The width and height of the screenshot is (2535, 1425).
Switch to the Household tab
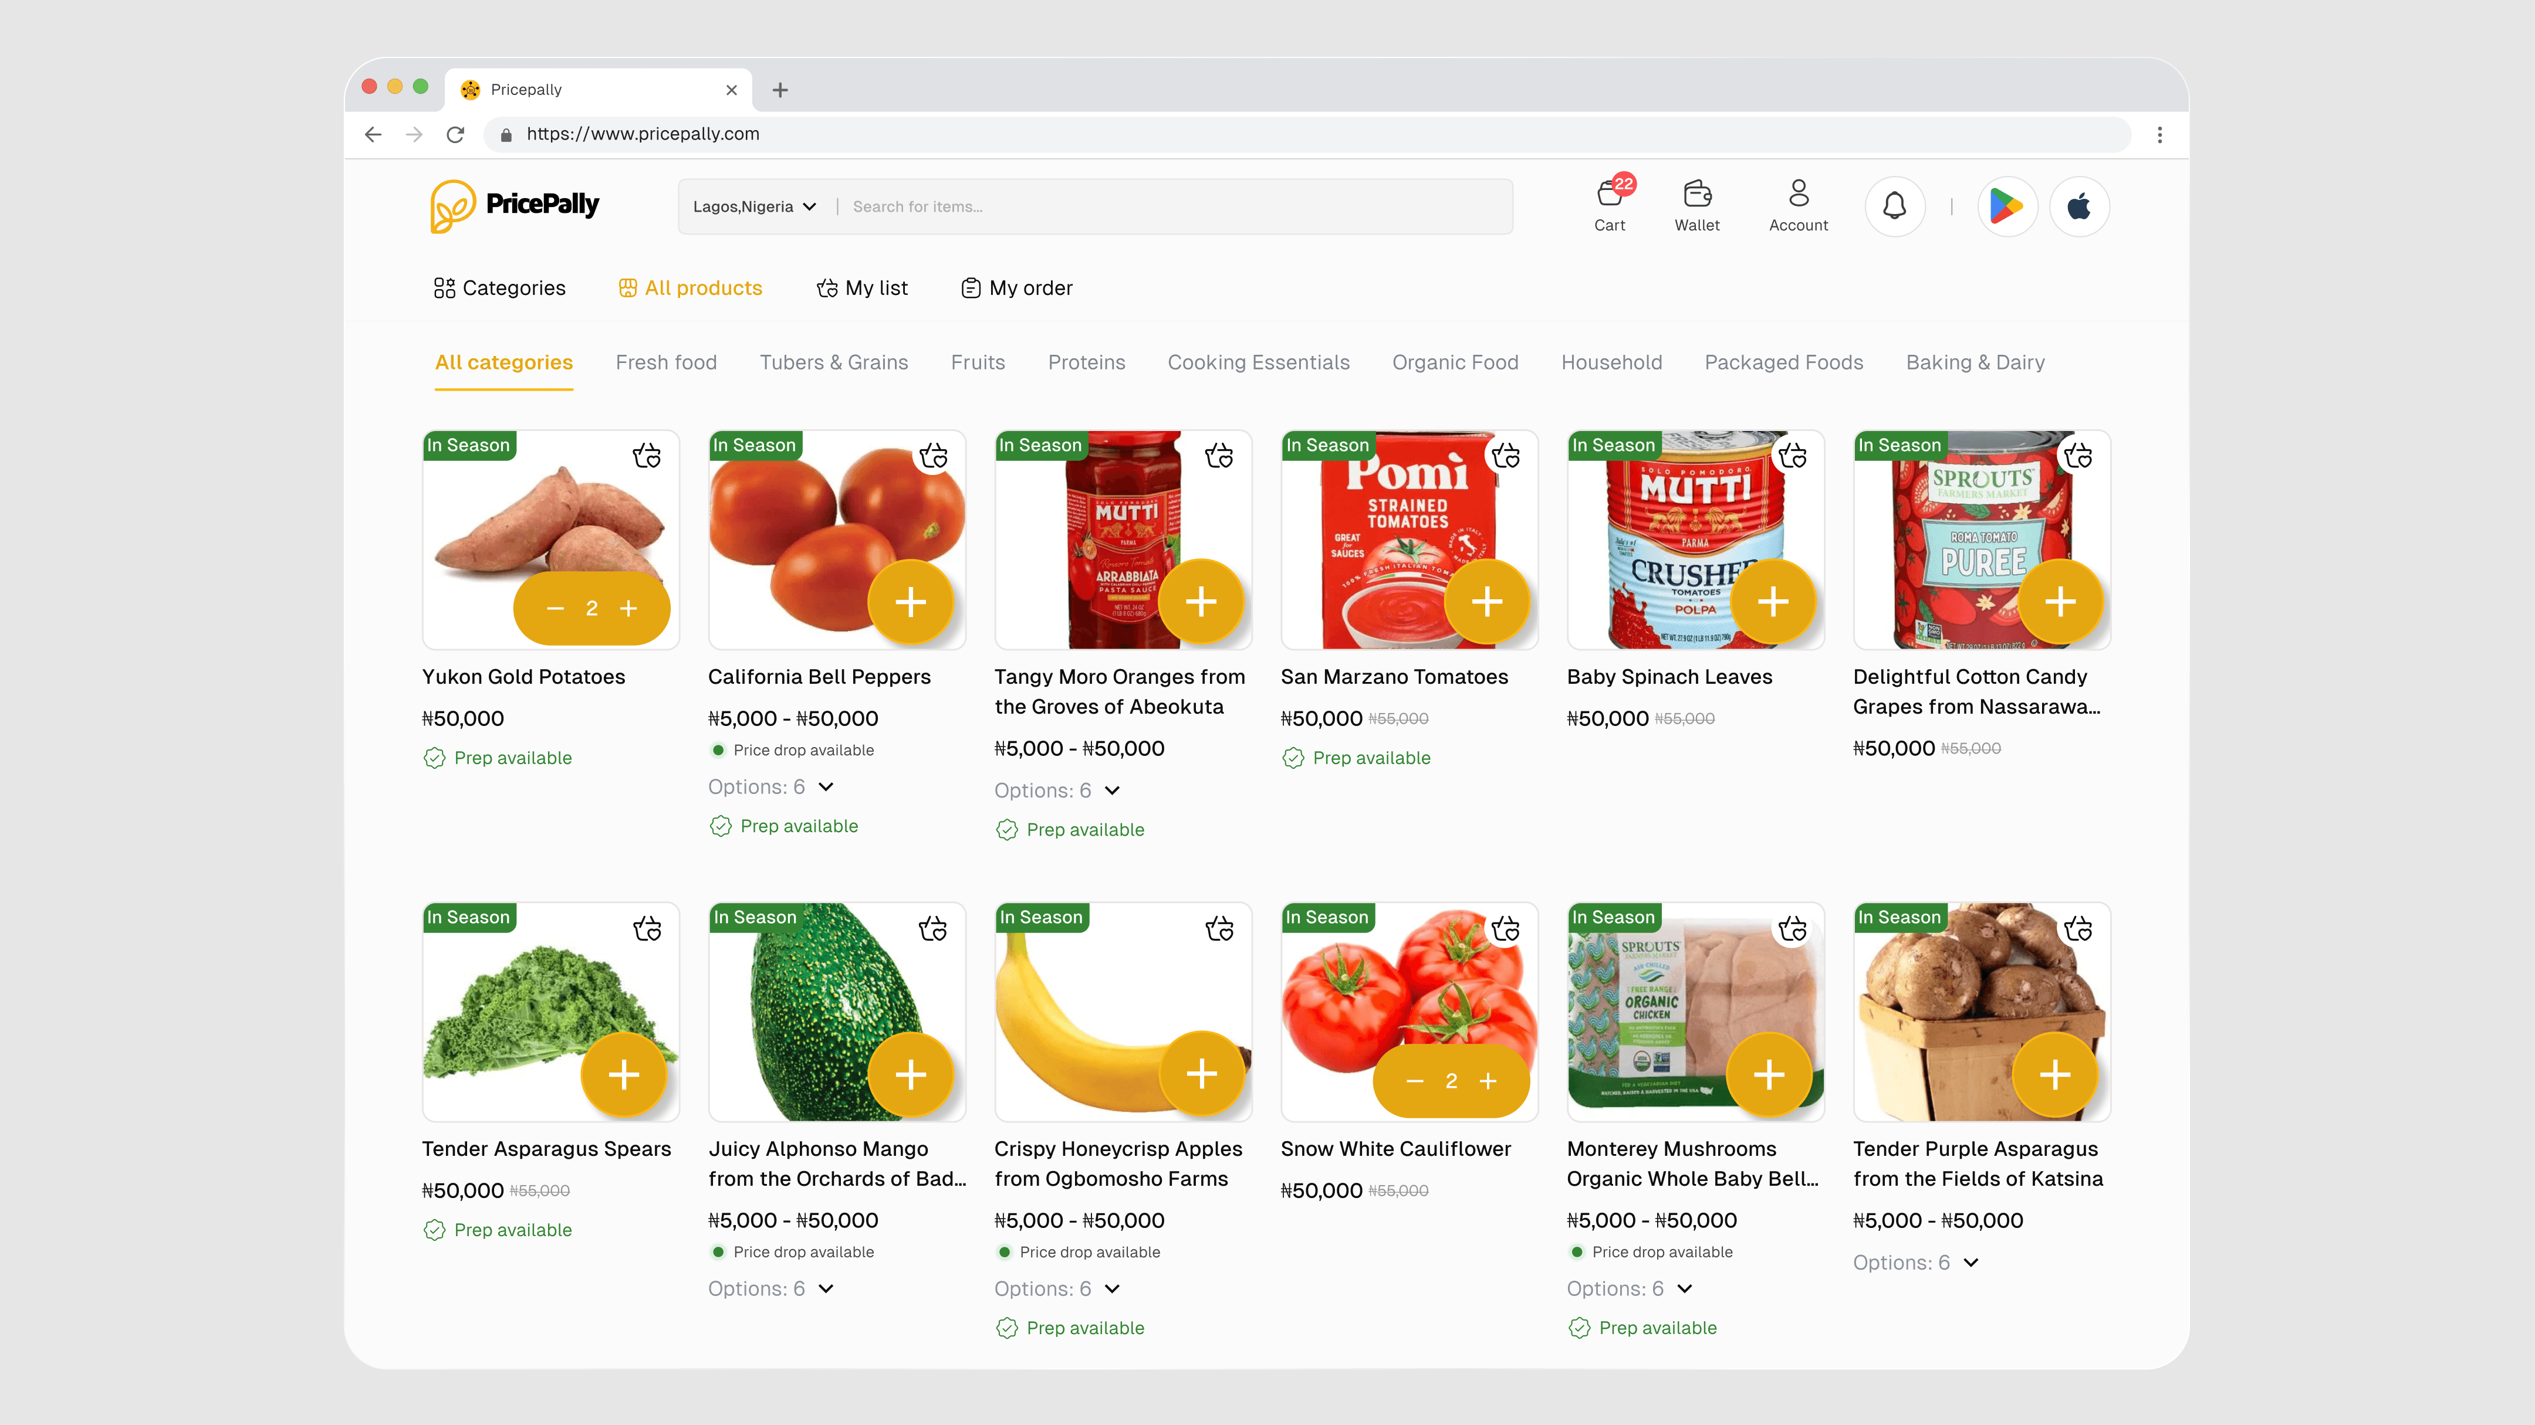coord(1612,363)
